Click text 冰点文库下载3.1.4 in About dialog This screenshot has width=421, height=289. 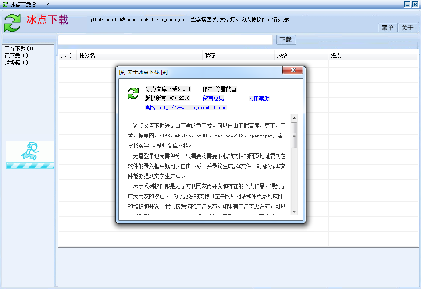(x=168, y=89)
